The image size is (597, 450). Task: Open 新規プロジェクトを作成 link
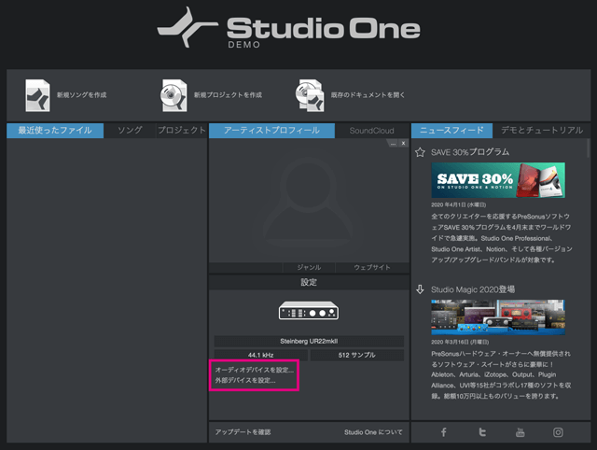tap(228, 95)
